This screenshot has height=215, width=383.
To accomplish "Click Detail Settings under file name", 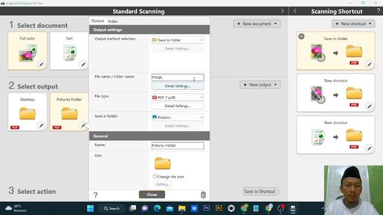I will pos(178,86).
